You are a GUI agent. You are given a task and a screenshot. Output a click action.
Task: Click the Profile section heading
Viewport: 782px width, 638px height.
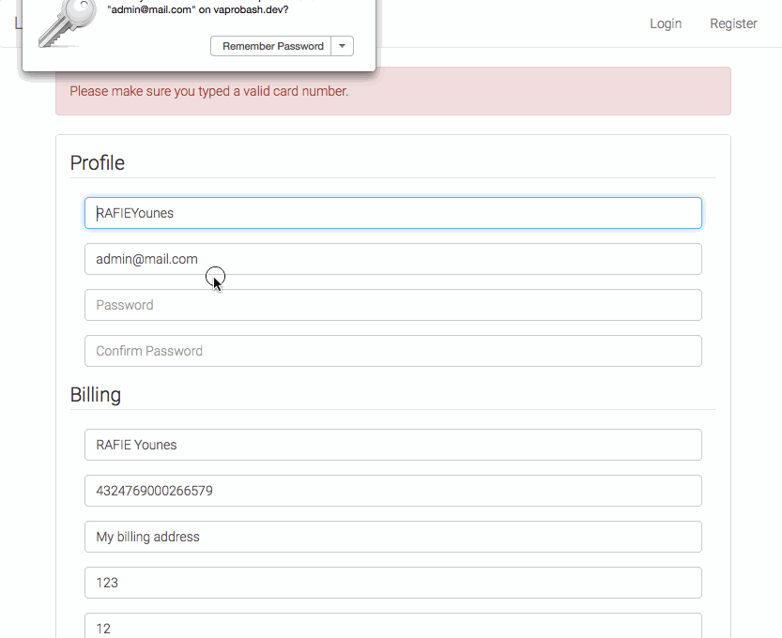pyautogui.click(x=98, y=163)
